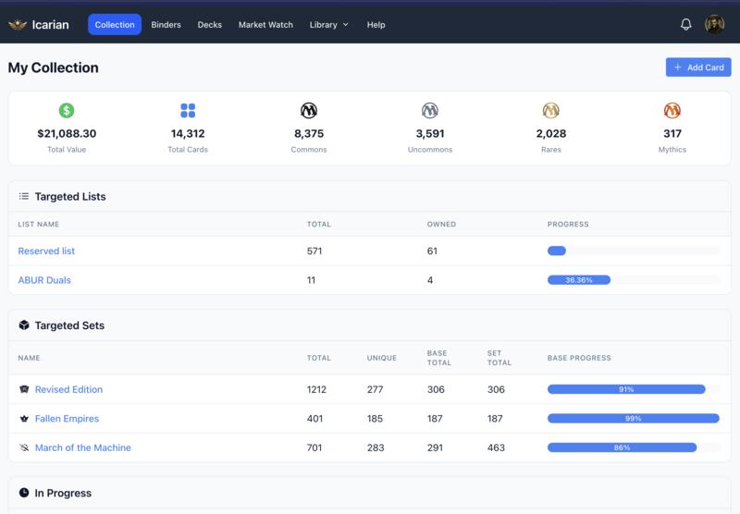Click the Targeted Lists list icon
The height and width of the screenshot is (514, 740).
(24, 196)
